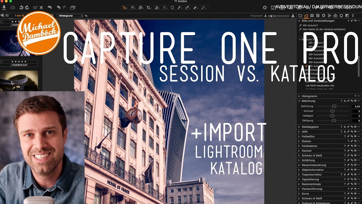Viewport: 362px width, 204px height.
Task: Click the Import images arrow icon
Action: click(x=4, y=8)
